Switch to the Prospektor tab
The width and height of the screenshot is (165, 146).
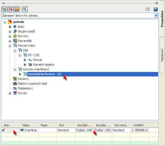click(x=162, y=19)
